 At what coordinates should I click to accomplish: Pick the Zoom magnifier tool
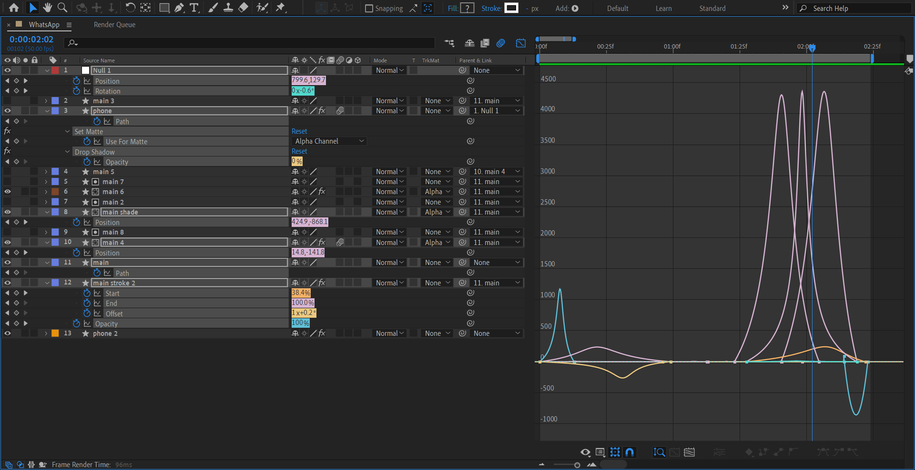click(x=62, y=8)
